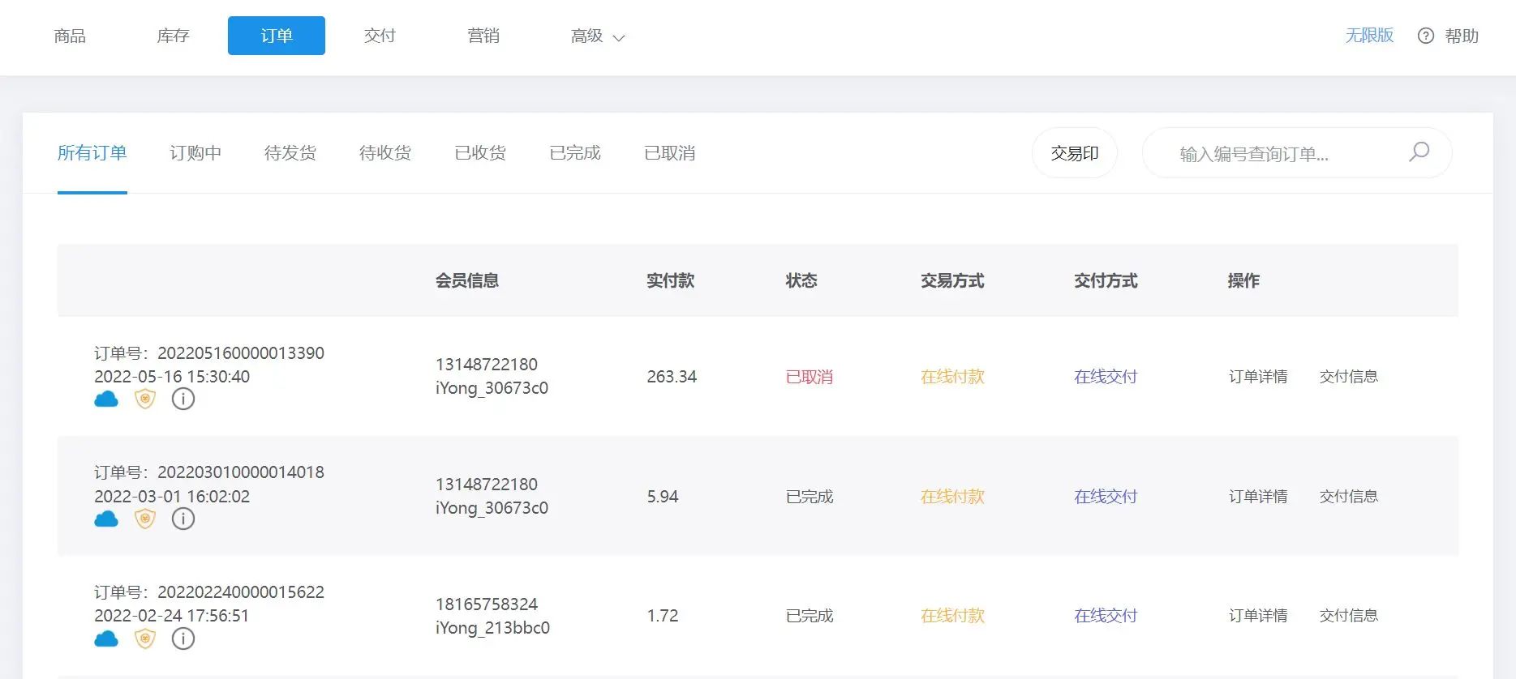Viewport: 1516px width, 679px height.
Task: Expand the 高级 dropdown menu
Action: tap(598, 36)
